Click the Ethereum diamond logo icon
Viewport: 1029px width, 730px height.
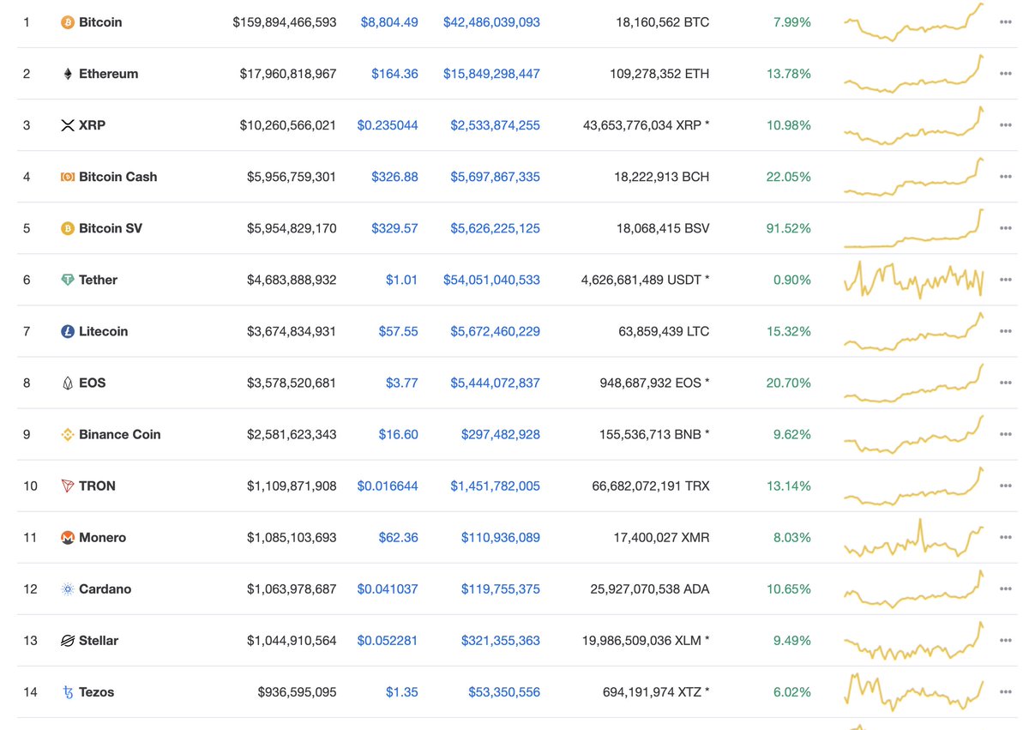68,74
